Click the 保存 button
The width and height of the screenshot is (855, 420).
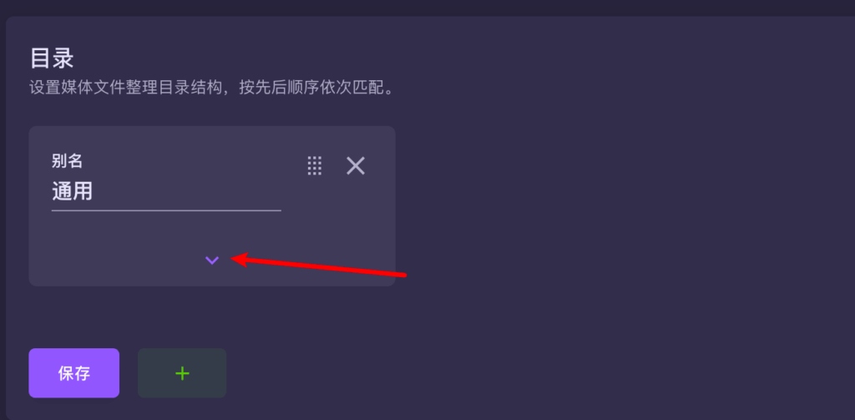click(x=74, y=373)
